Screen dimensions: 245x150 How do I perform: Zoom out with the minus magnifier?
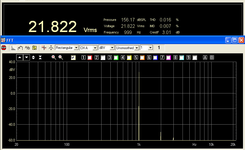(60, 57)
